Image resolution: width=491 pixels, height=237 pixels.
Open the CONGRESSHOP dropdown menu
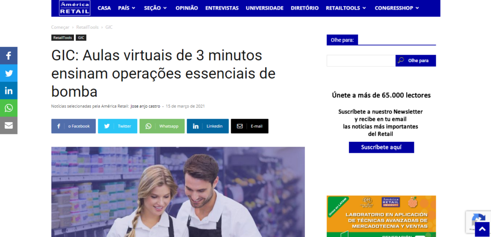point(397,8)
